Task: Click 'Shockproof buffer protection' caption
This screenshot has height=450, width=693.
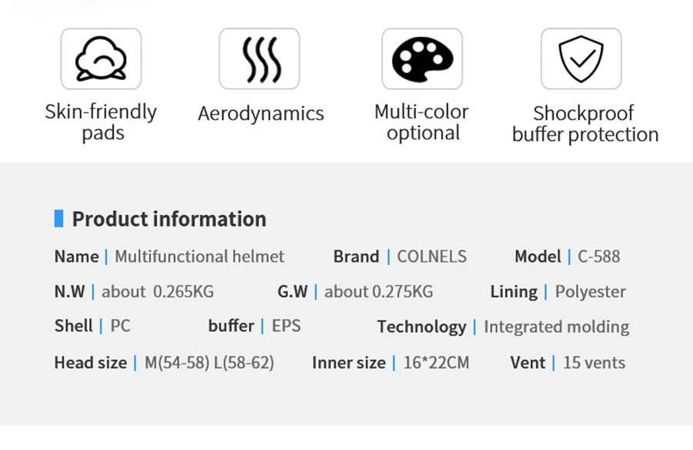Action: 584,123
